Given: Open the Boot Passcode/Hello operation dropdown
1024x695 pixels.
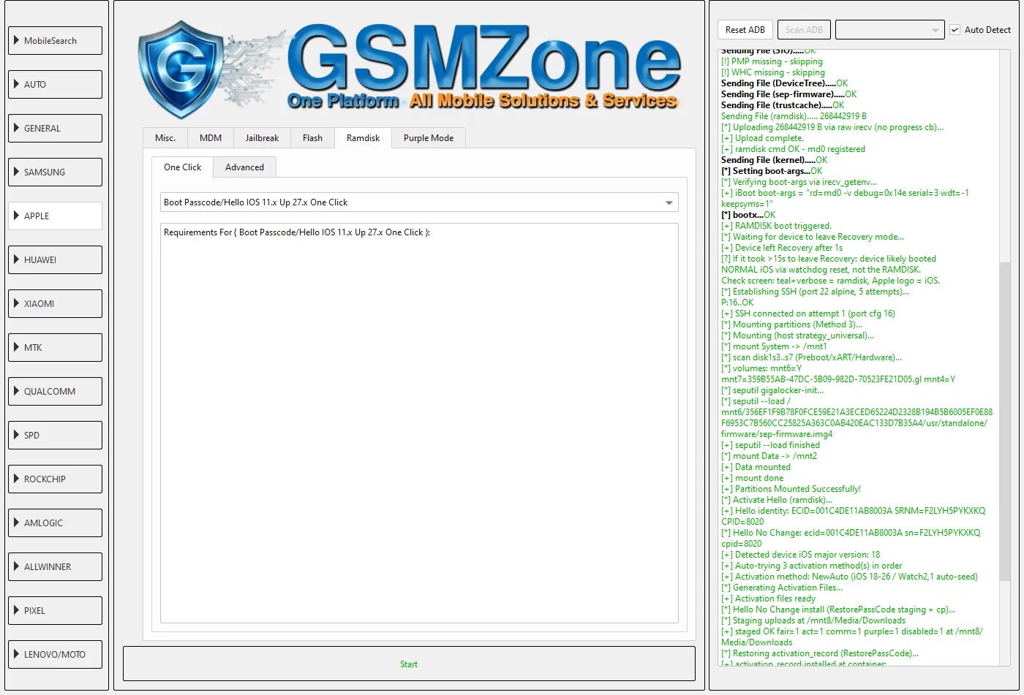Looking at the screenshot, I should click(419, 202).
